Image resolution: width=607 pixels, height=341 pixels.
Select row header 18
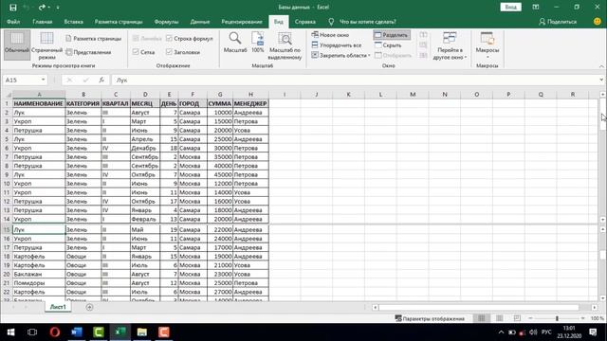click(x=7, y=256)
